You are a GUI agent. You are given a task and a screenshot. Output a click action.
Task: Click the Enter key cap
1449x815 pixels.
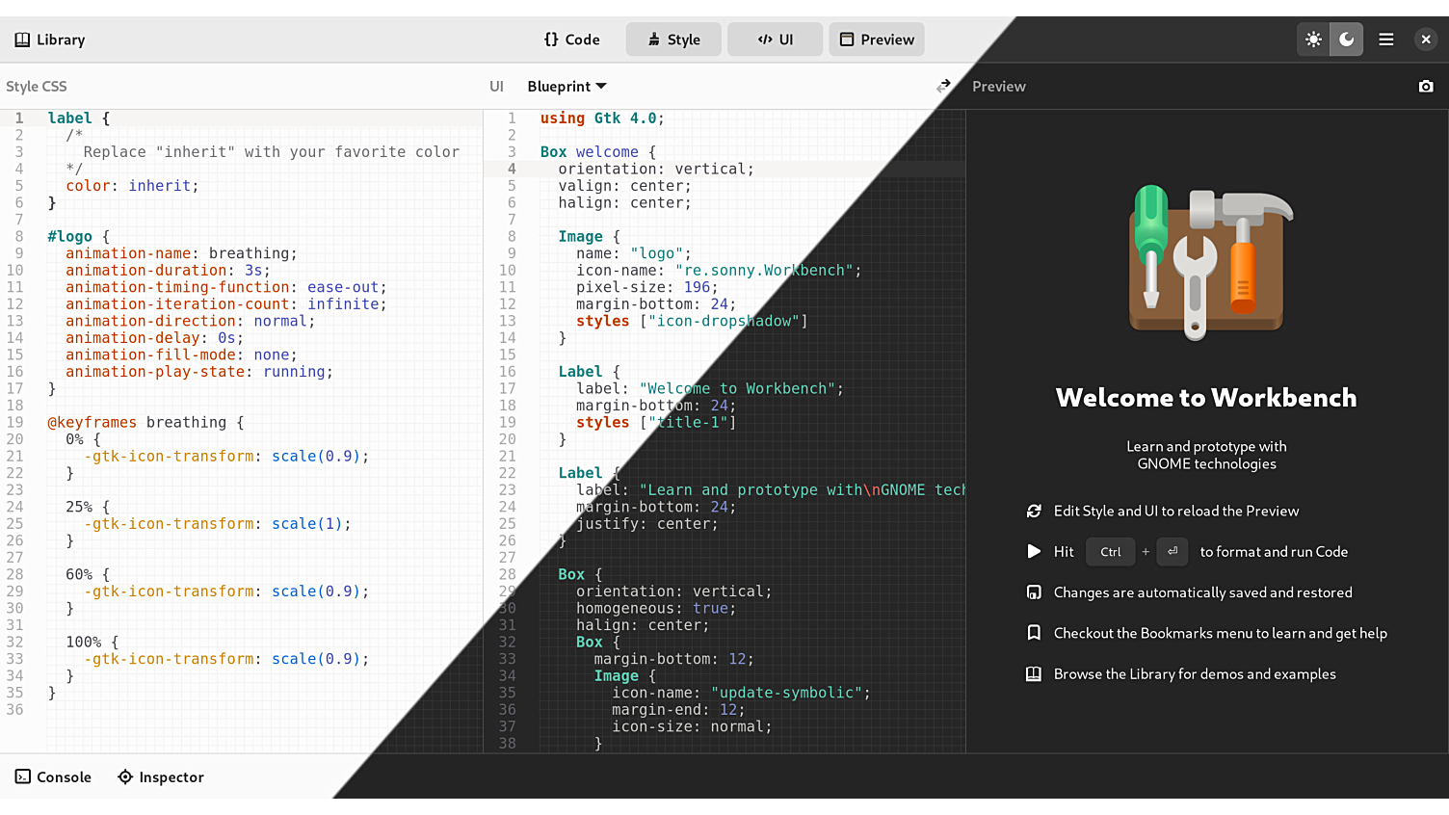pyautogui.click(x=1172, y=552)
